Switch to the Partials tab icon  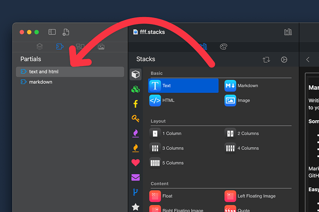point(59,47)
